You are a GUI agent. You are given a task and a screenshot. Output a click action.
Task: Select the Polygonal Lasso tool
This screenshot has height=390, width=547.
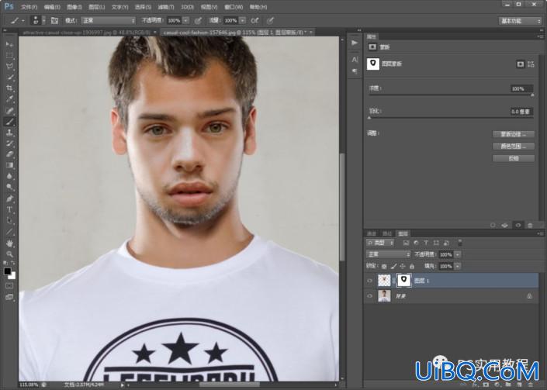tap(9, 66)
